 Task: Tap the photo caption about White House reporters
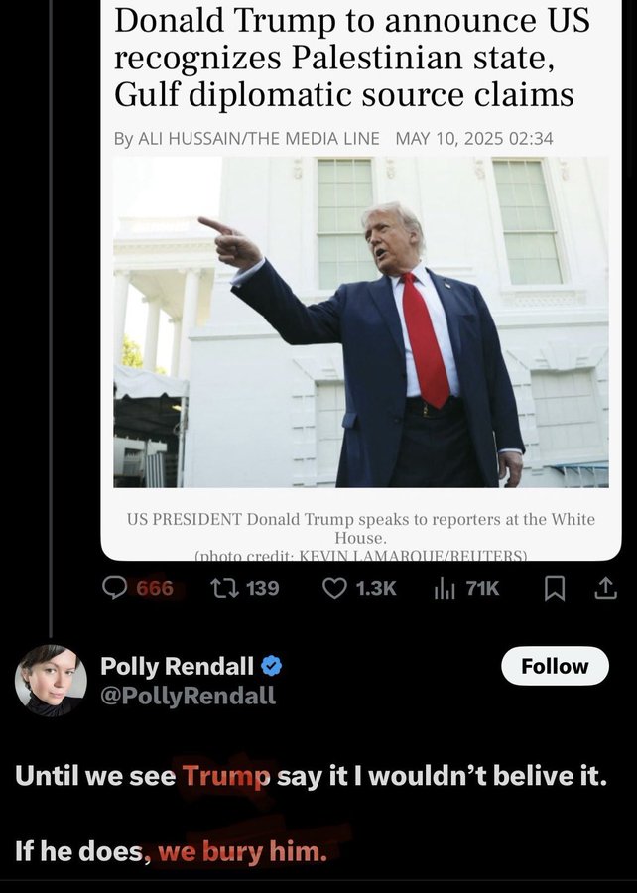[x=361, y=529]
